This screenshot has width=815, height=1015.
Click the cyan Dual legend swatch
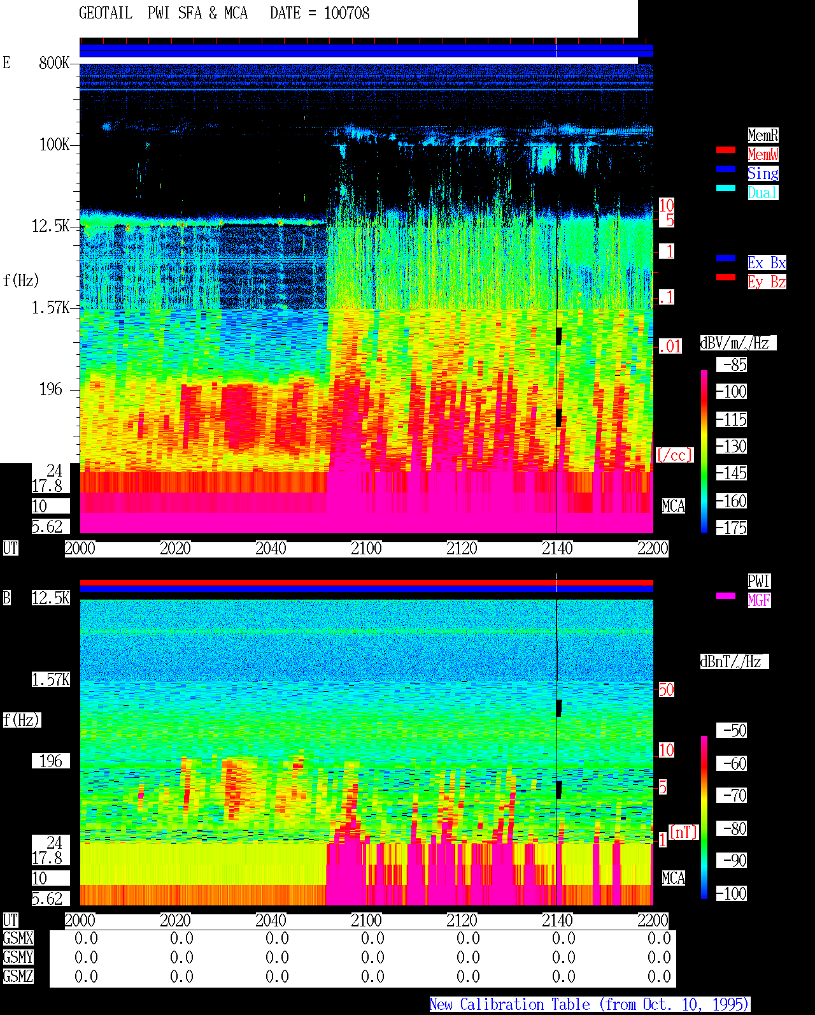[x=726, y=188]
